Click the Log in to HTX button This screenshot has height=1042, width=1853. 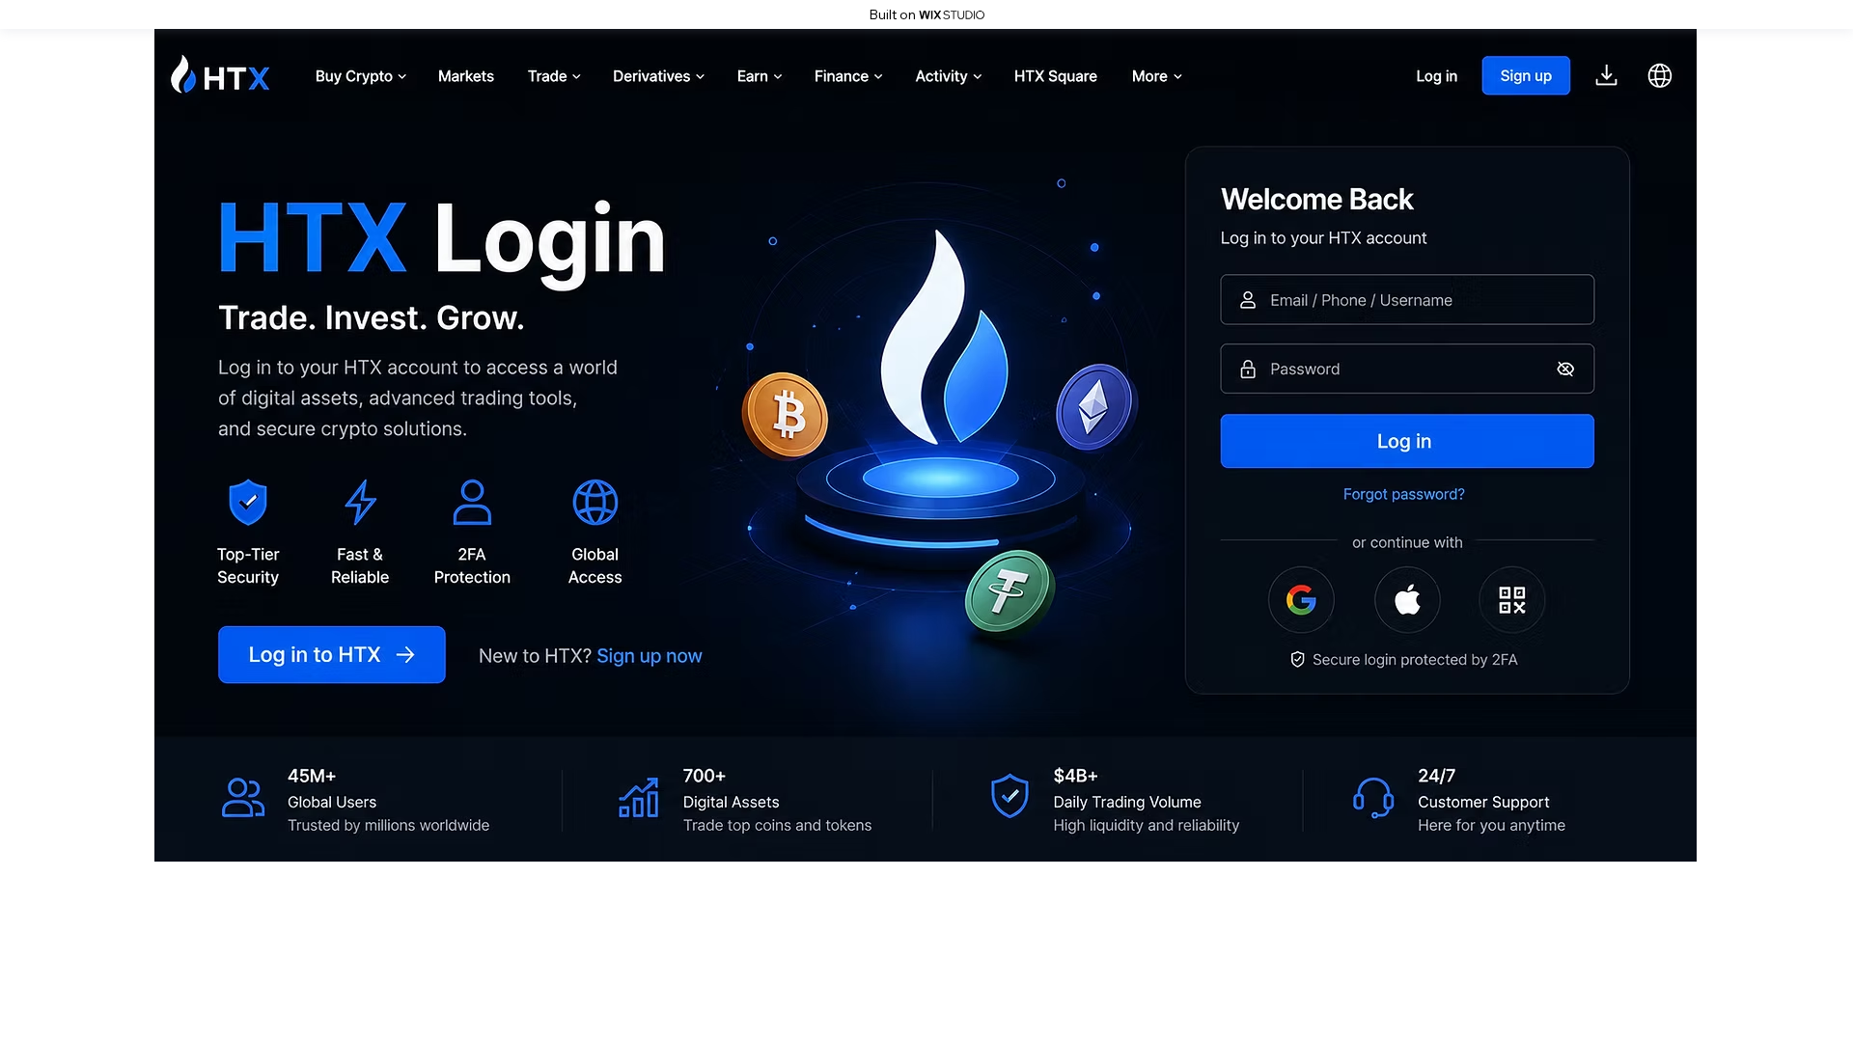(331, 654)
